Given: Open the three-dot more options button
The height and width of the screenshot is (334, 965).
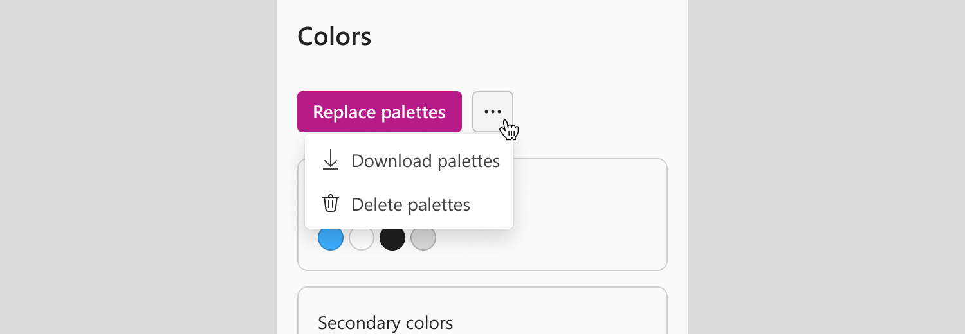Looking at the screenshot, I should click(493, 112).
